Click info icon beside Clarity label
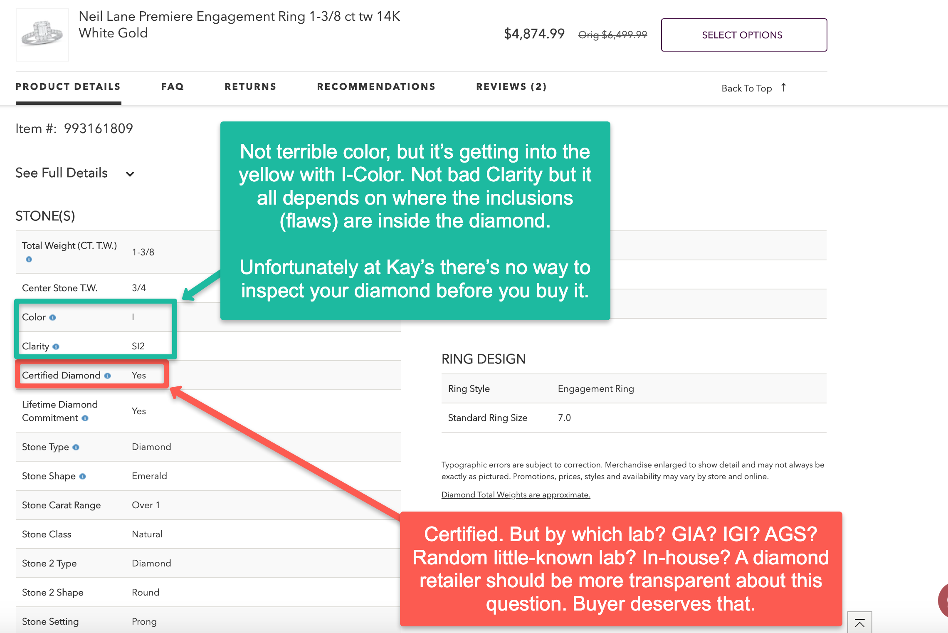Viewport: 948px width, 633px height. click(56, 346)
